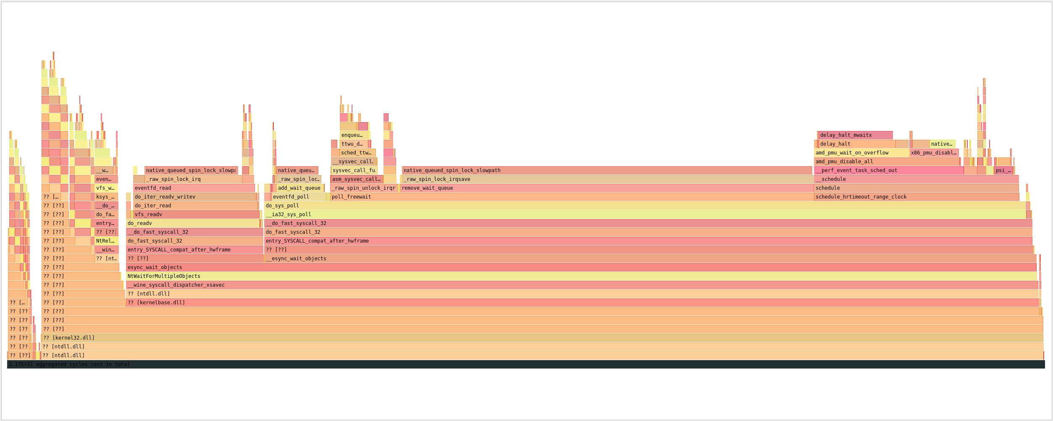Select the NtWaitForMultipleObjects frame

pyautogui.click(x=581, y=276)
